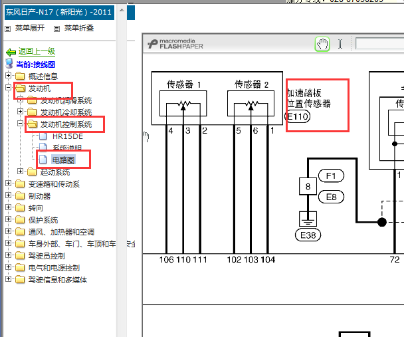Click the 菜单折叠 menu collapse icon

coord(56,29)
